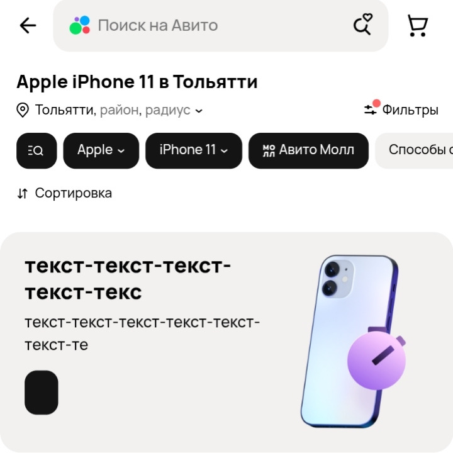The image size is (453, 453).
Task: Save search with heart magnifier icon
Action: coord(363,25)
